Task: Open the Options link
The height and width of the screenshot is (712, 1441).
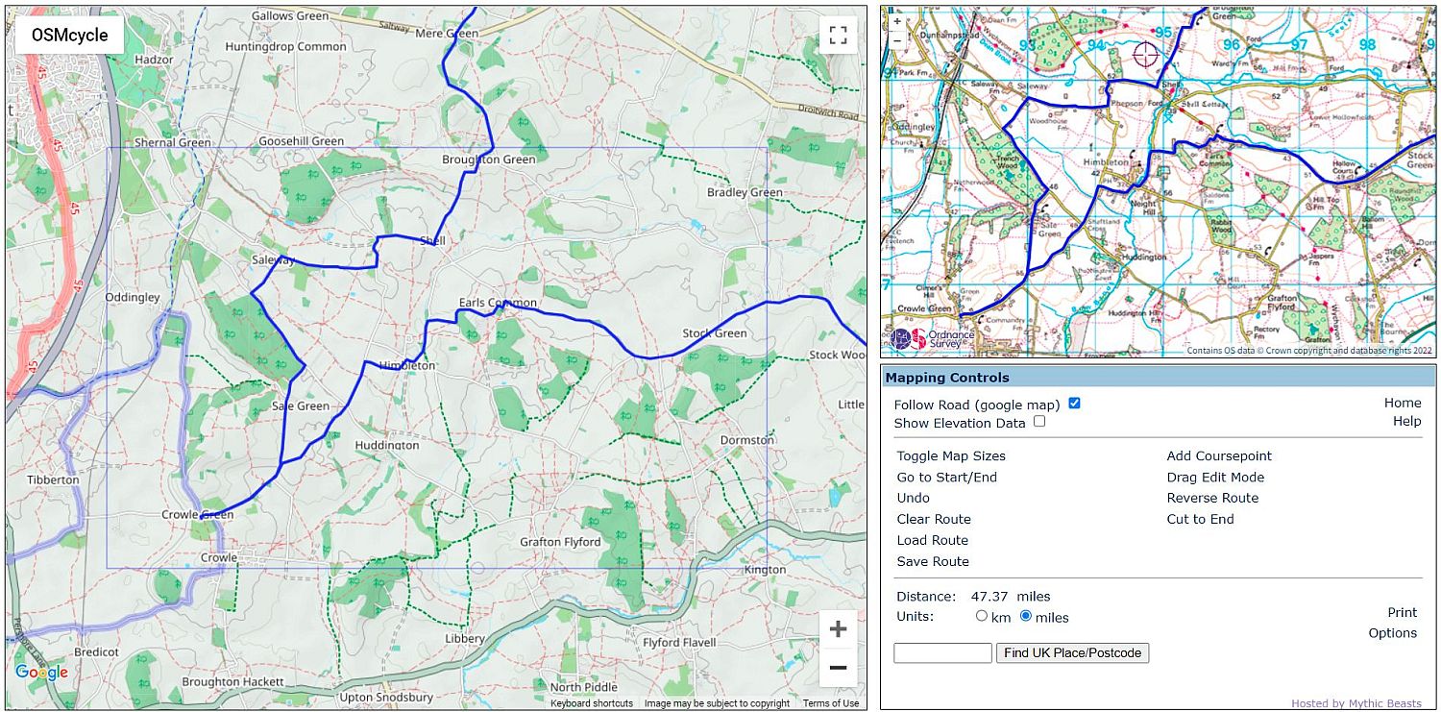Action: coord(1392,633)
